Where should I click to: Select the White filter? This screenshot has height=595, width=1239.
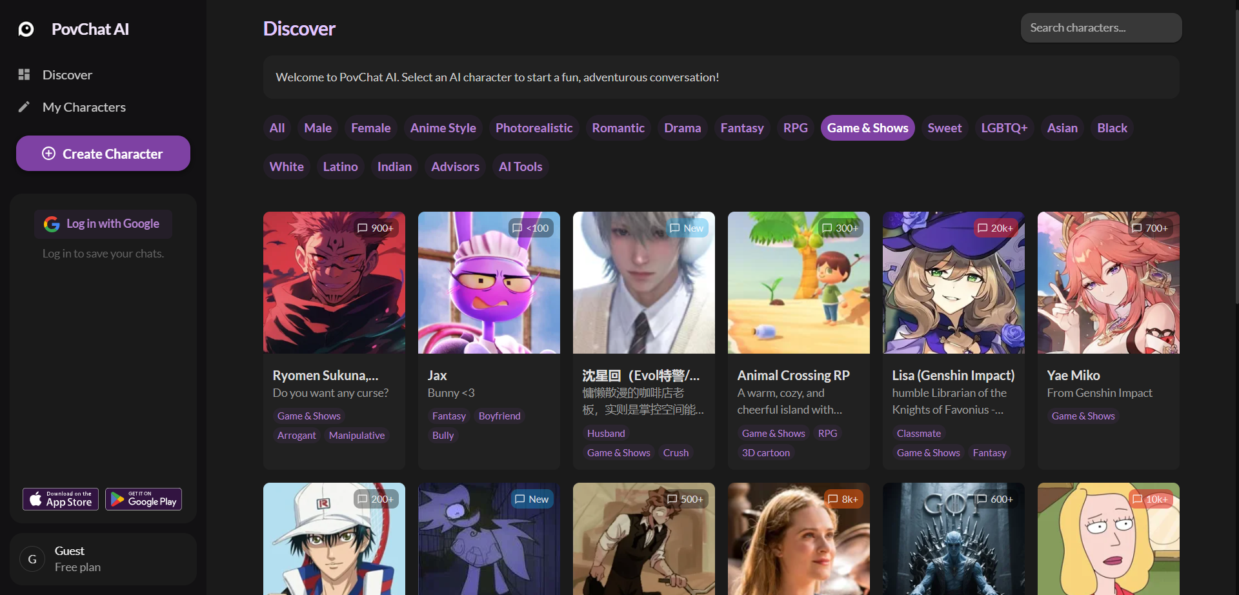(287, 166)
